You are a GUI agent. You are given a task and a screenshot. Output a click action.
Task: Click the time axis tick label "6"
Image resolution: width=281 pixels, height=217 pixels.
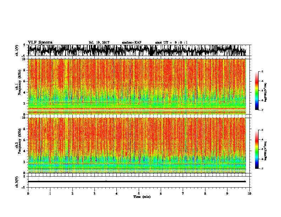point(161,194)
